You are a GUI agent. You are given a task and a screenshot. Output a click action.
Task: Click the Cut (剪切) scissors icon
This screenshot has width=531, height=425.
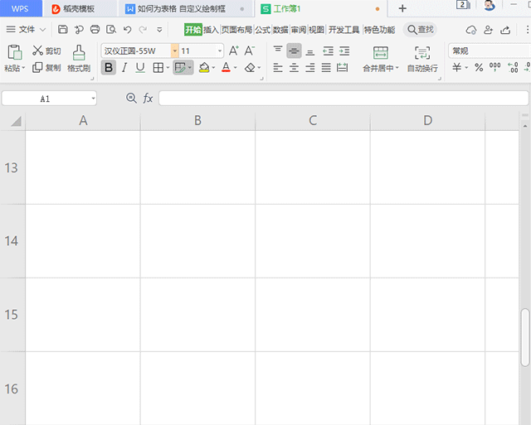37,51
